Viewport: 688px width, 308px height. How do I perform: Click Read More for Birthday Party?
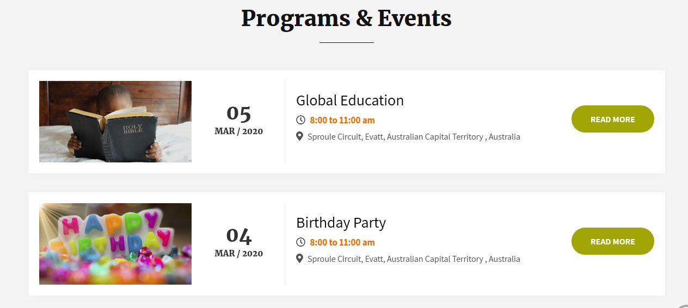coord(613,241)
